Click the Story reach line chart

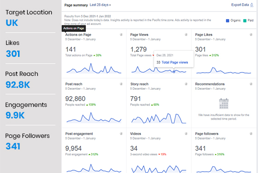pos(159,118)
